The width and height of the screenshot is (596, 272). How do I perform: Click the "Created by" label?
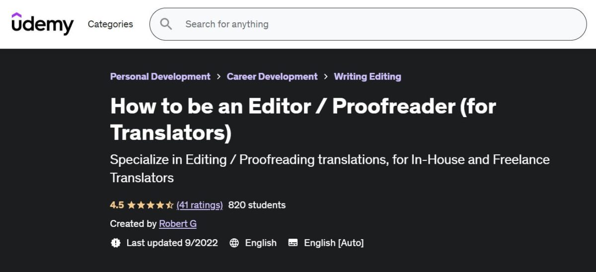point(133,224)
